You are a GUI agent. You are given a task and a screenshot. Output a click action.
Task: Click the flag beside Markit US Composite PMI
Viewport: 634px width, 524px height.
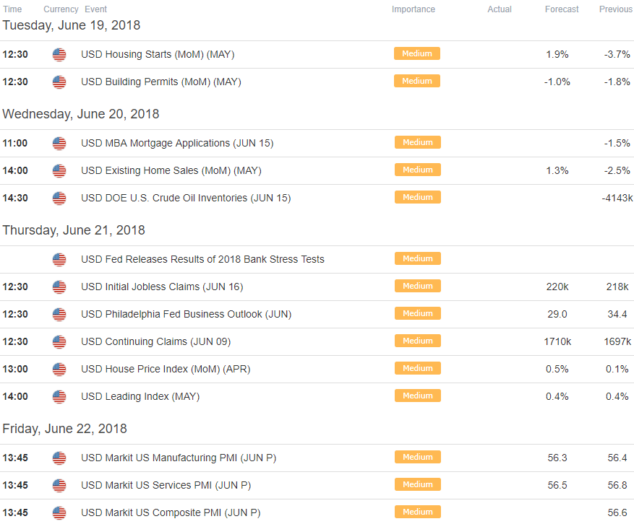(x=59, y=513)
